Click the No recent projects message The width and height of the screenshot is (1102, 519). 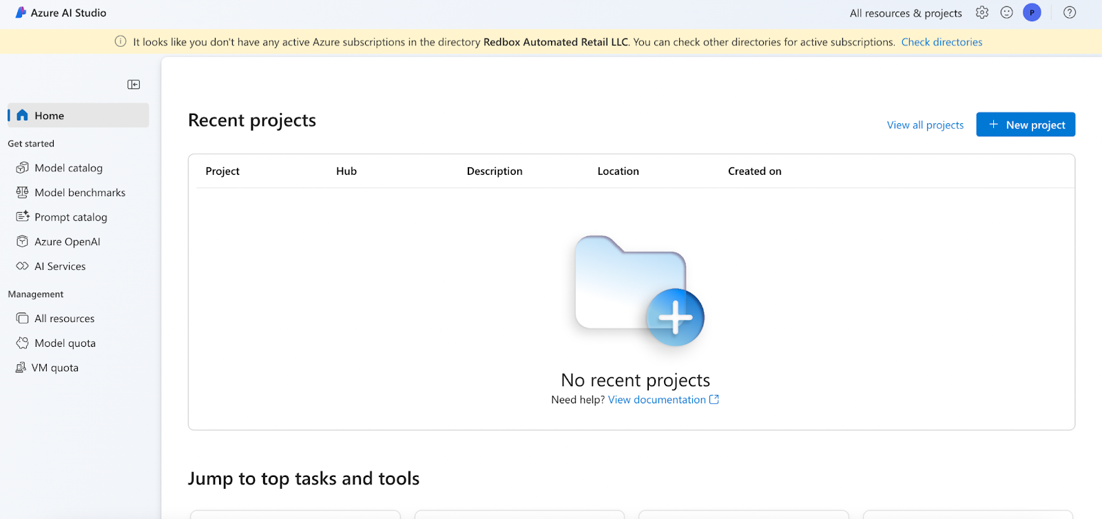point(636,380)
